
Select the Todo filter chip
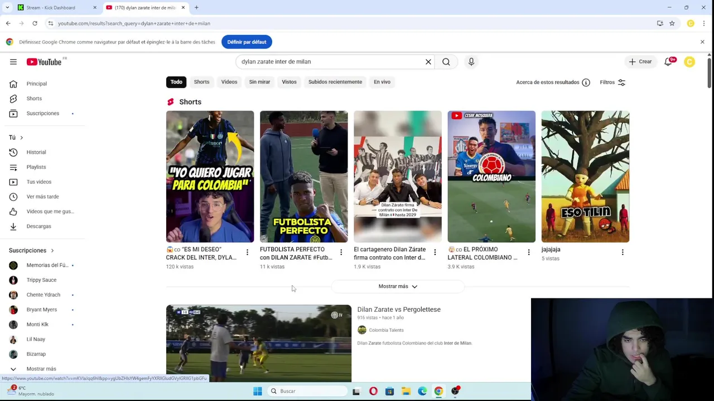pos(176,82)
